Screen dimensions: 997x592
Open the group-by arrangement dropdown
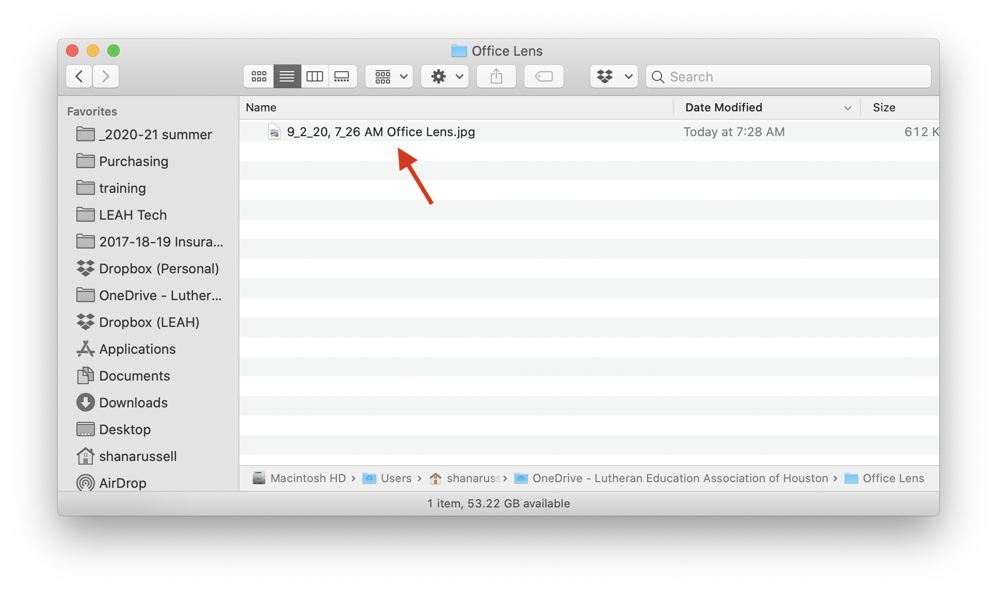(389, 76)
